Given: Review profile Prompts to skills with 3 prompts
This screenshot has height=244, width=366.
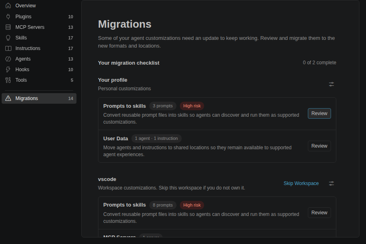Looking at the screenshot, I should coord(319,113).
